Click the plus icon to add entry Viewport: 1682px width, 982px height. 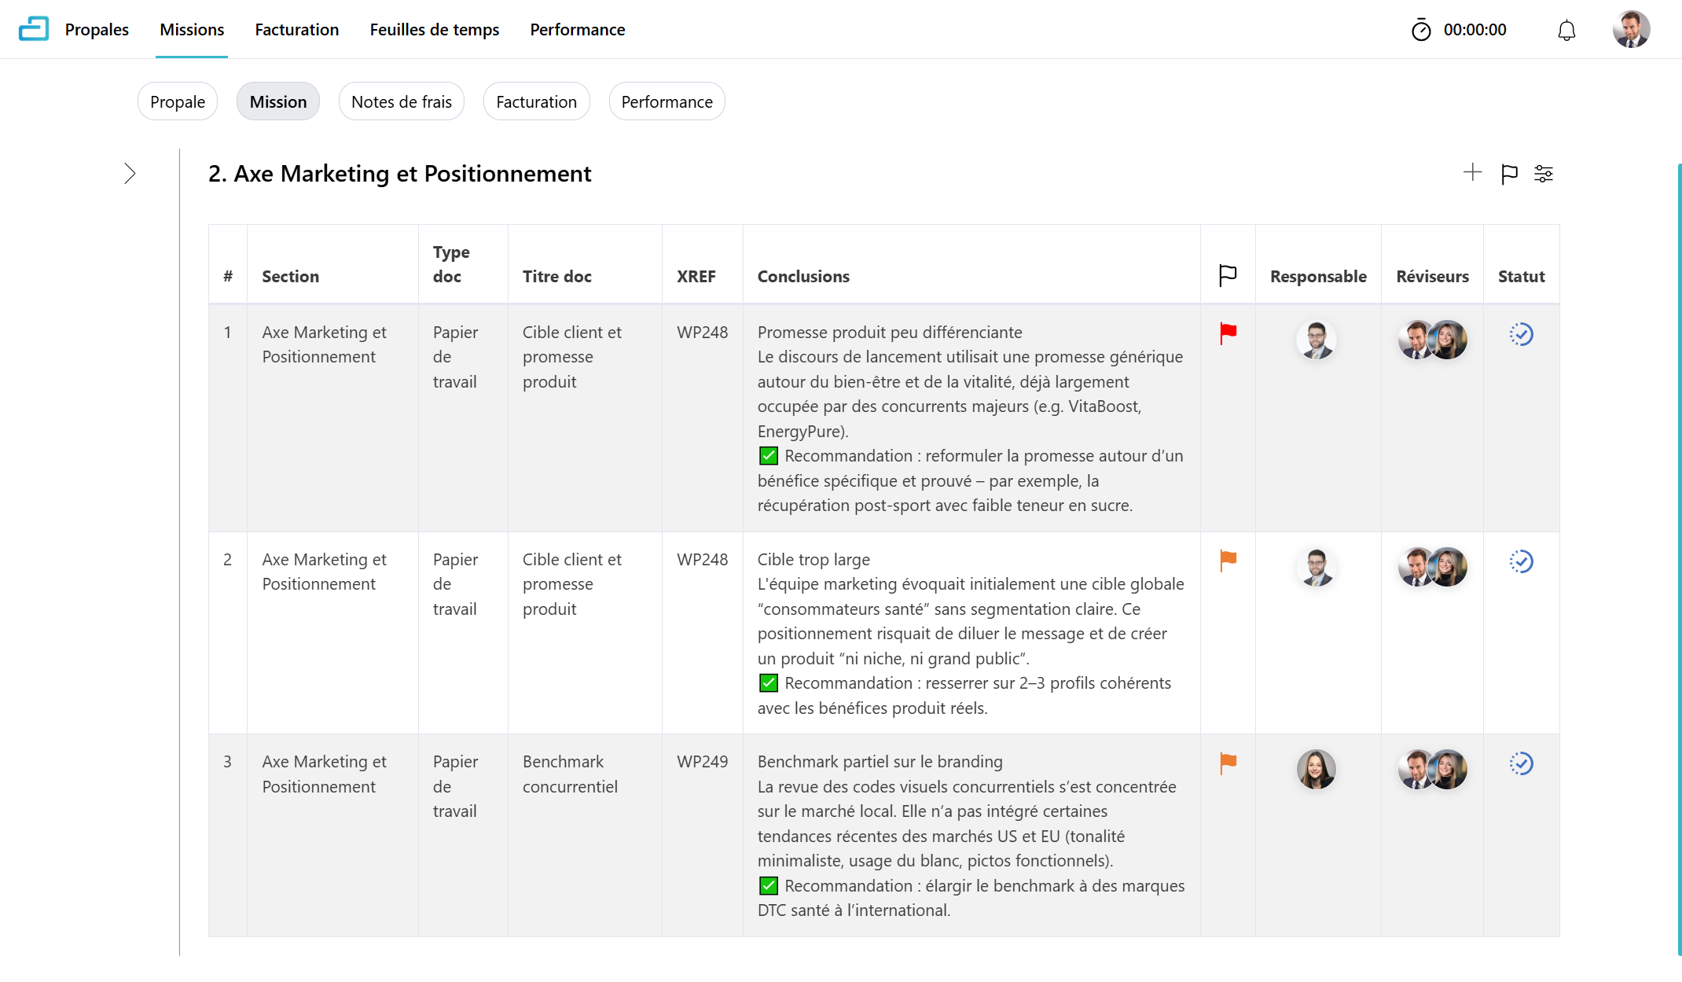pos(1472,173)
